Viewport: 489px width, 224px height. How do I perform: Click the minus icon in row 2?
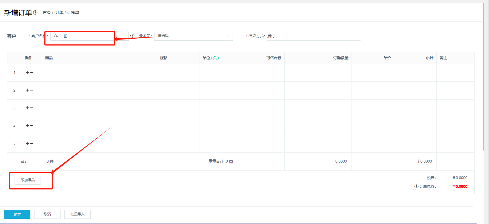tap(32, 90)
